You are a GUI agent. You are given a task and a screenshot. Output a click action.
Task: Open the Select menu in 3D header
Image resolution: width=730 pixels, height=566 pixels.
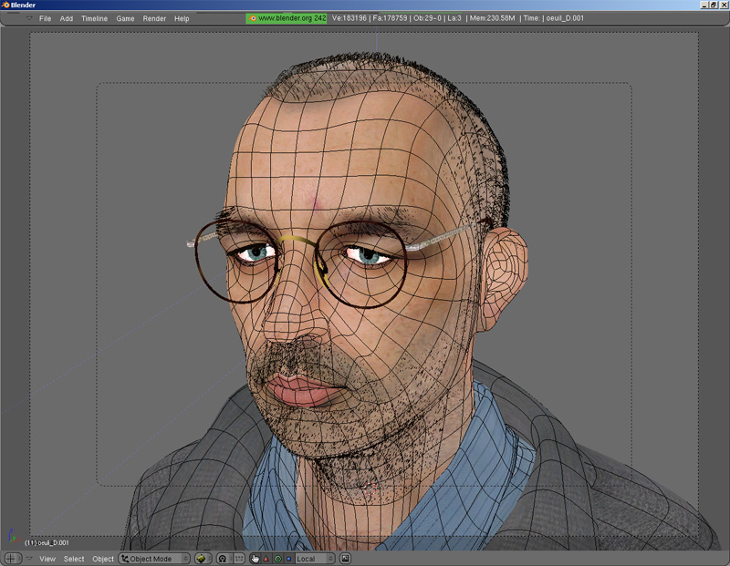tap(74, 559)
